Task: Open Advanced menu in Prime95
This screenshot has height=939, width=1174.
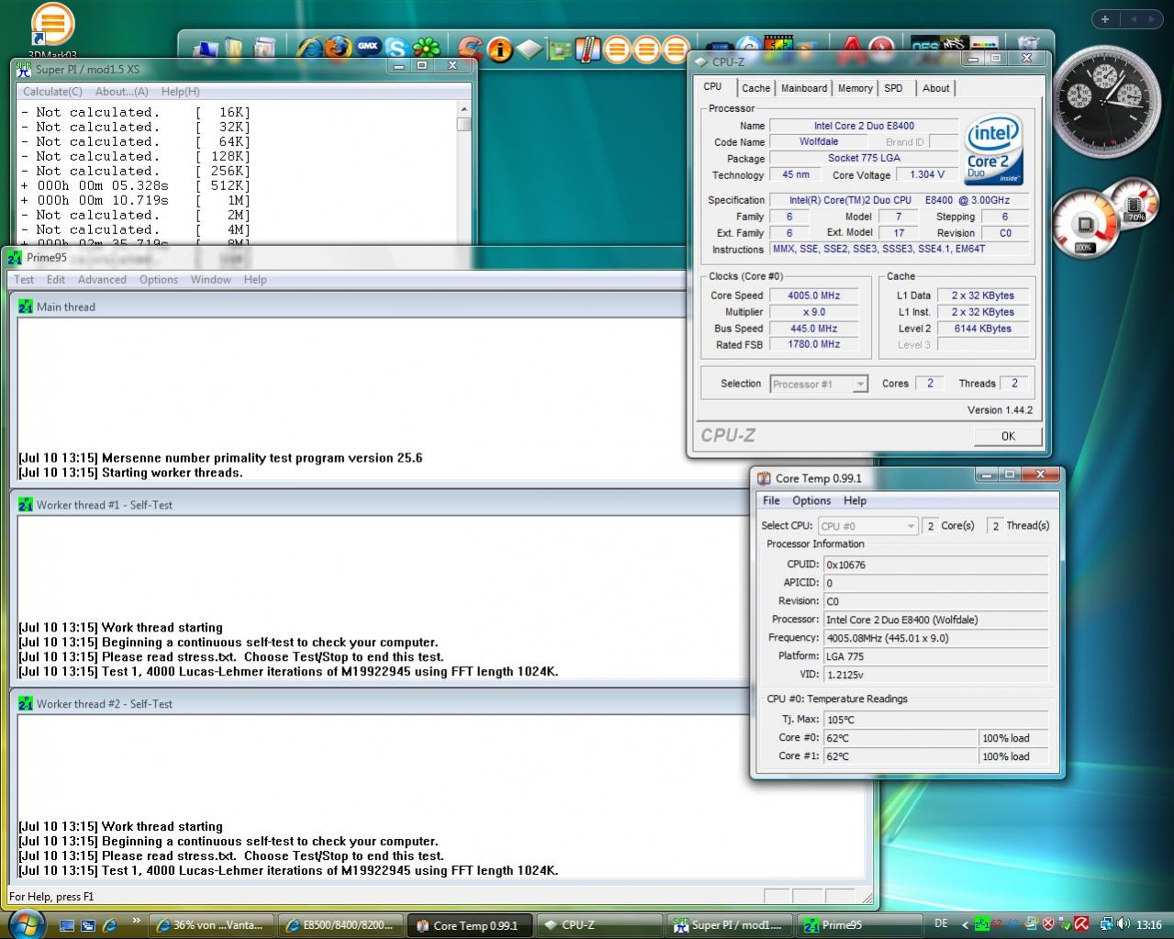Action: tap(102, 280)
